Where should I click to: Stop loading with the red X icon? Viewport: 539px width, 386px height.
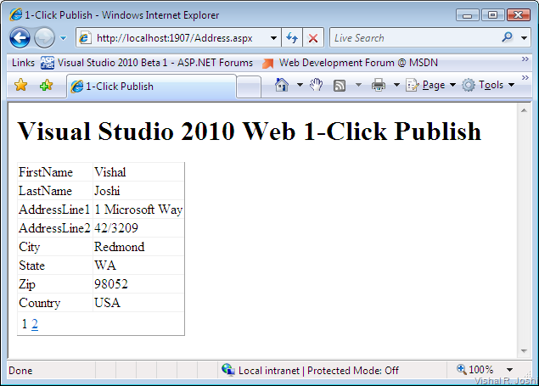tap(313, 38)
